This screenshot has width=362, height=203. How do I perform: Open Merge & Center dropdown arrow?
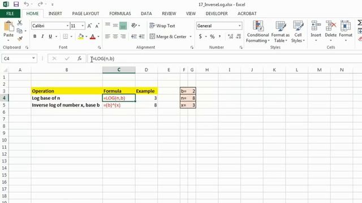point(191,36)
